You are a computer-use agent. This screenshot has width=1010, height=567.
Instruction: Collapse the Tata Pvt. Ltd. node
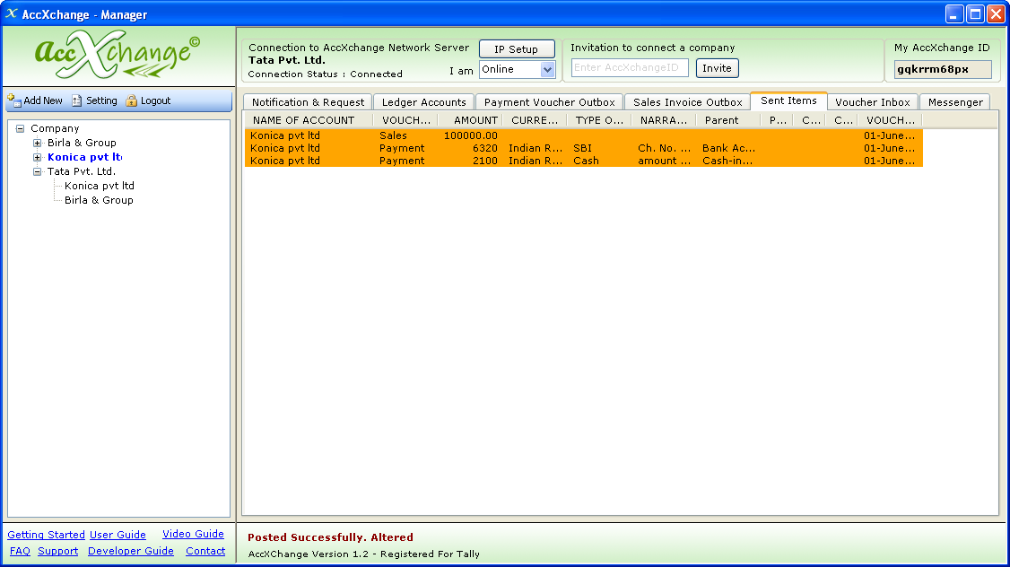[x=38, y=171]
